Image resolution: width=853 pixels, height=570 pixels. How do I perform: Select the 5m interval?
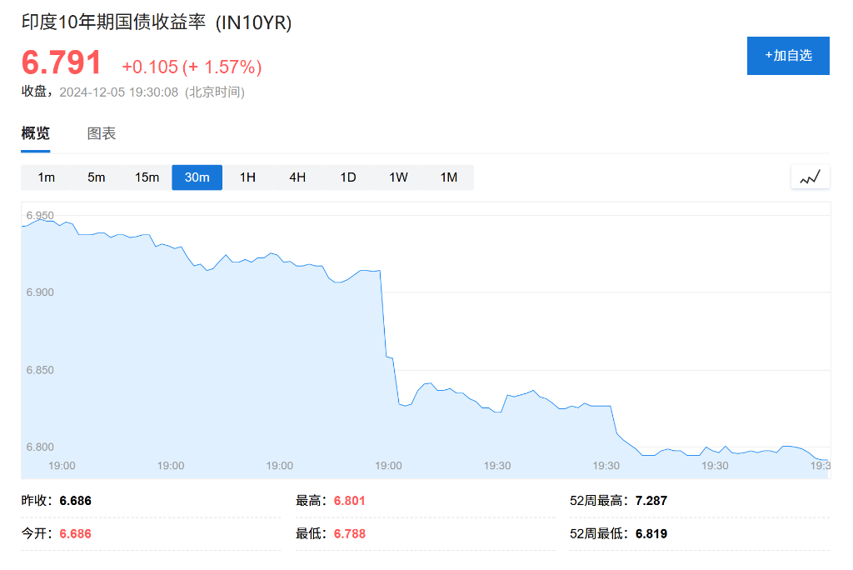pos(97,177)
